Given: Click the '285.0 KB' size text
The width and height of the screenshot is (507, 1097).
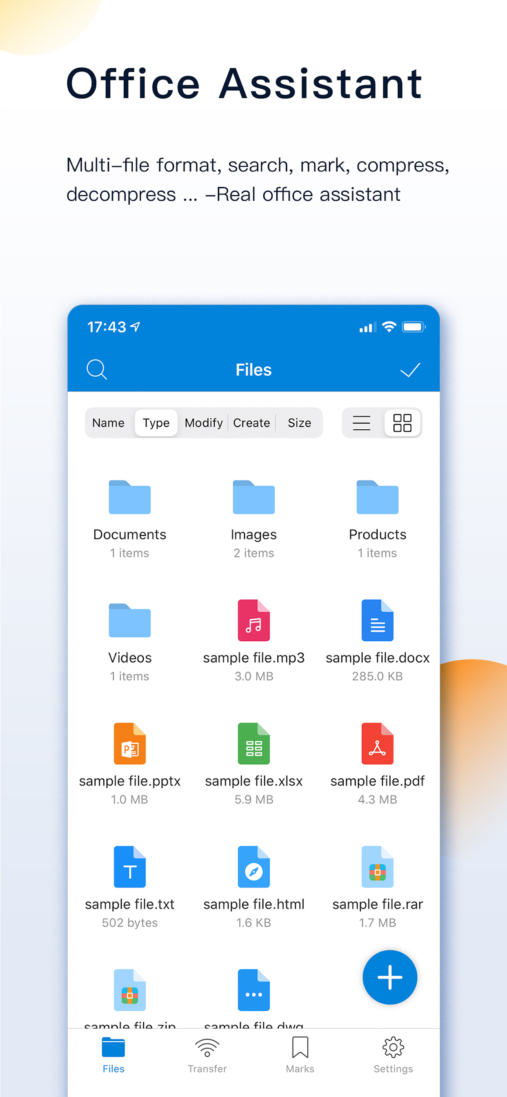Looking at the screenshot, I should point(378,676).
